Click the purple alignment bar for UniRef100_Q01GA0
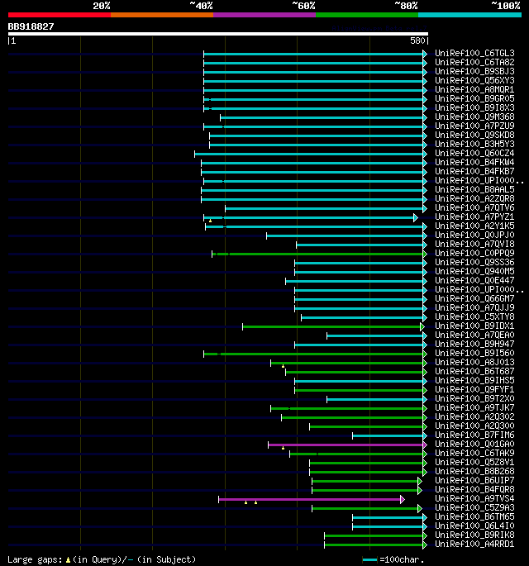The width and height of the screenshot is (529, 566). [347, 445]
